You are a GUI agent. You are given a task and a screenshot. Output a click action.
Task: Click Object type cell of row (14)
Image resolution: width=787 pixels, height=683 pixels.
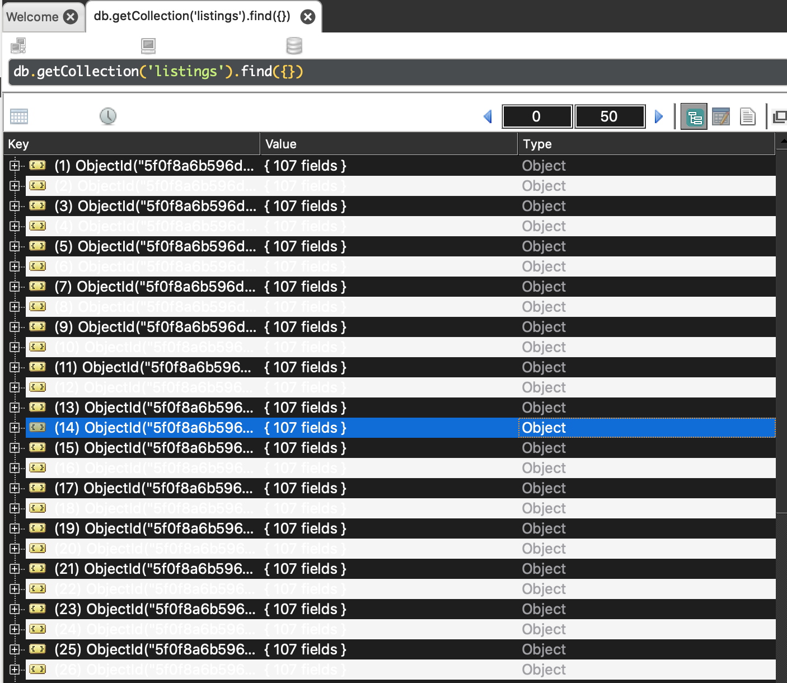647,428
